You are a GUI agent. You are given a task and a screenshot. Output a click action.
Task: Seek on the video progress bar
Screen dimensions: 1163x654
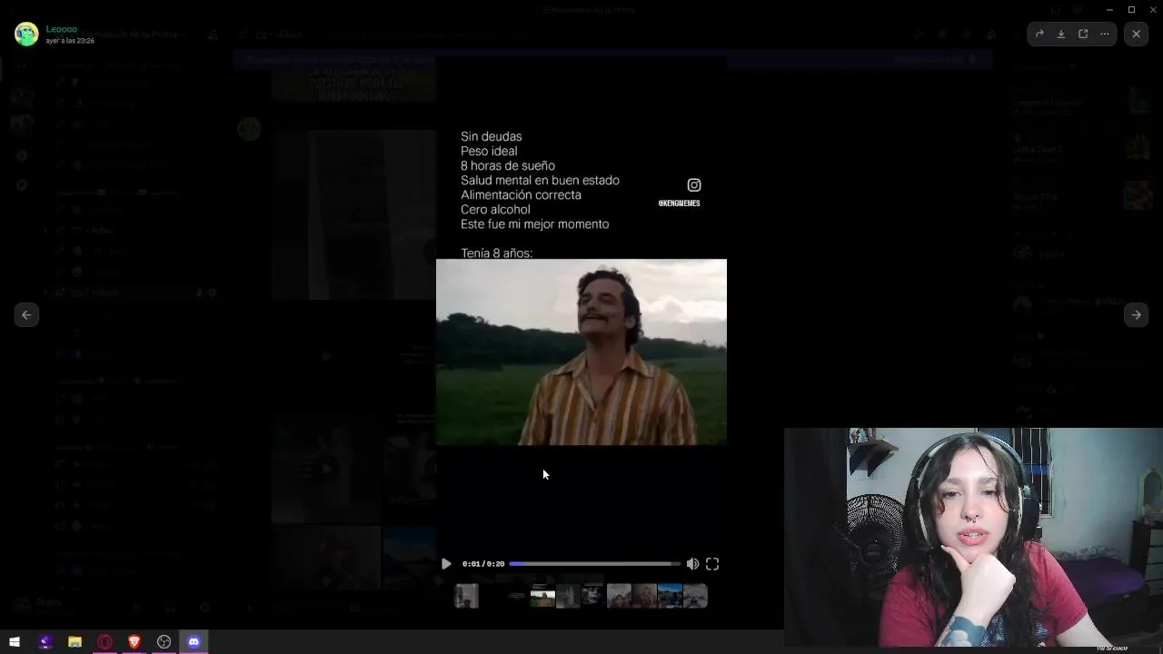pos(594,564)
